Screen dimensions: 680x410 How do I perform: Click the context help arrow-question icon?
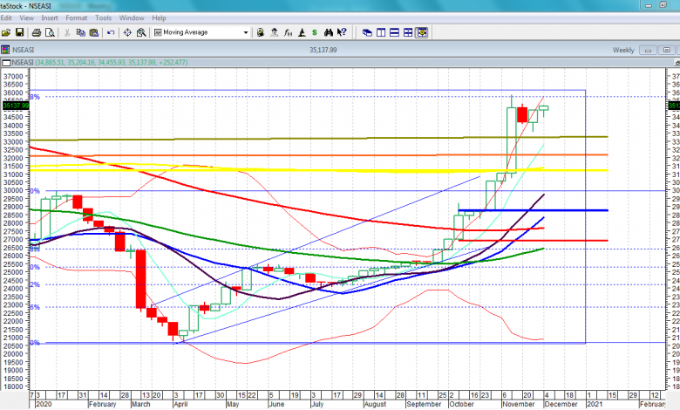[x=342, y=33]
